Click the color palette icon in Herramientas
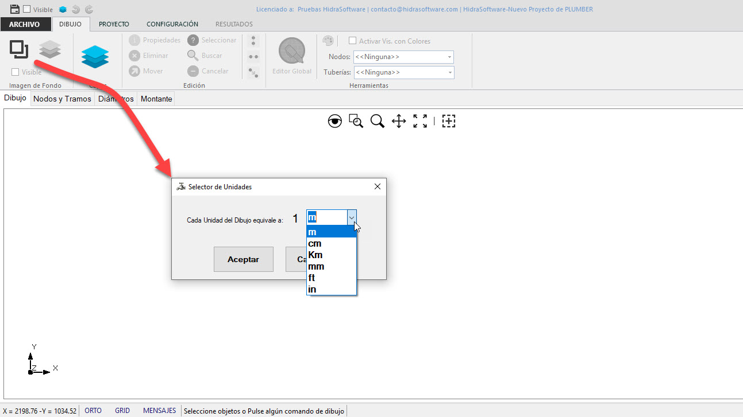The width and height of the screenshot is (743, 417). [328, 41]
